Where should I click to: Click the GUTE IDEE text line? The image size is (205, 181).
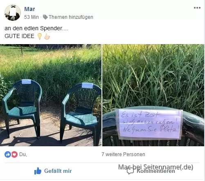[x=19, y=36]
